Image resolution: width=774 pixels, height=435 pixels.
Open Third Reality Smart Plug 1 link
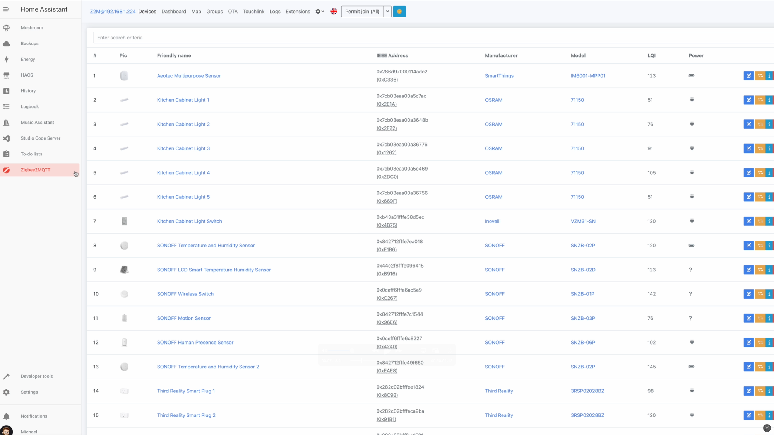pos(186,391)
